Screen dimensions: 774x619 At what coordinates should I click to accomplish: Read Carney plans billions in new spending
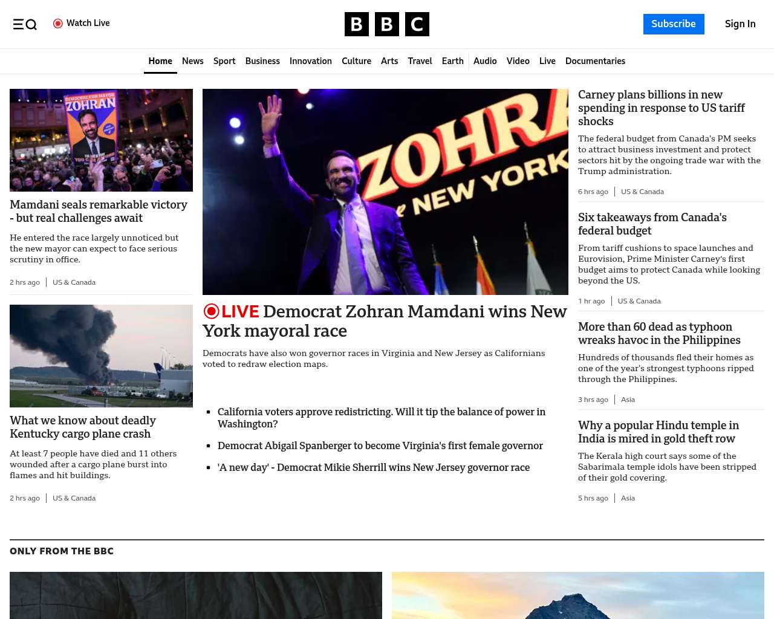point(661,108)
